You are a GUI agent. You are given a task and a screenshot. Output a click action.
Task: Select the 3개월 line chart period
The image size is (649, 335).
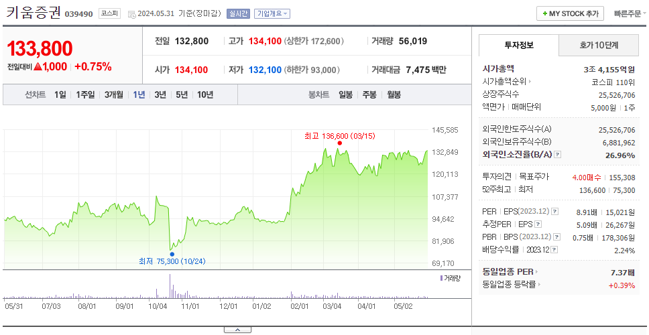114,94
